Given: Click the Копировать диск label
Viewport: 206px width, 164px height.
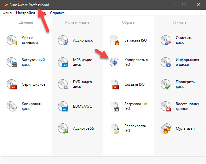Looking at the screenshot, I should pyautogui.click(x=32, y=106).
